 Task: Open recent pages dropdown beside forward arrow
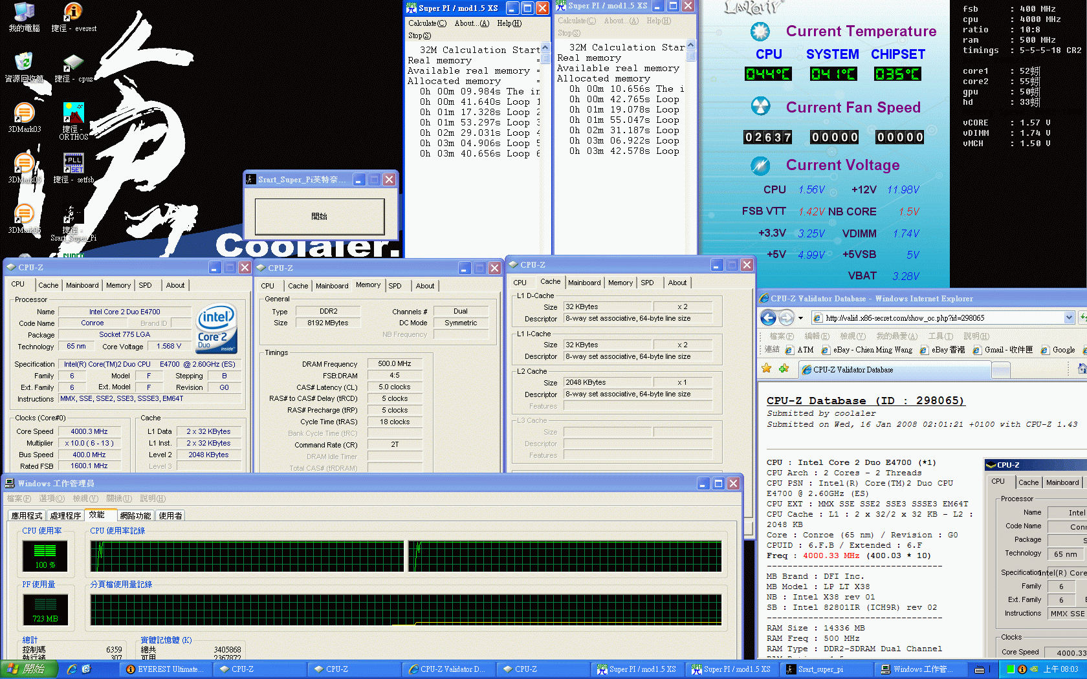click(x=800, y=318)
